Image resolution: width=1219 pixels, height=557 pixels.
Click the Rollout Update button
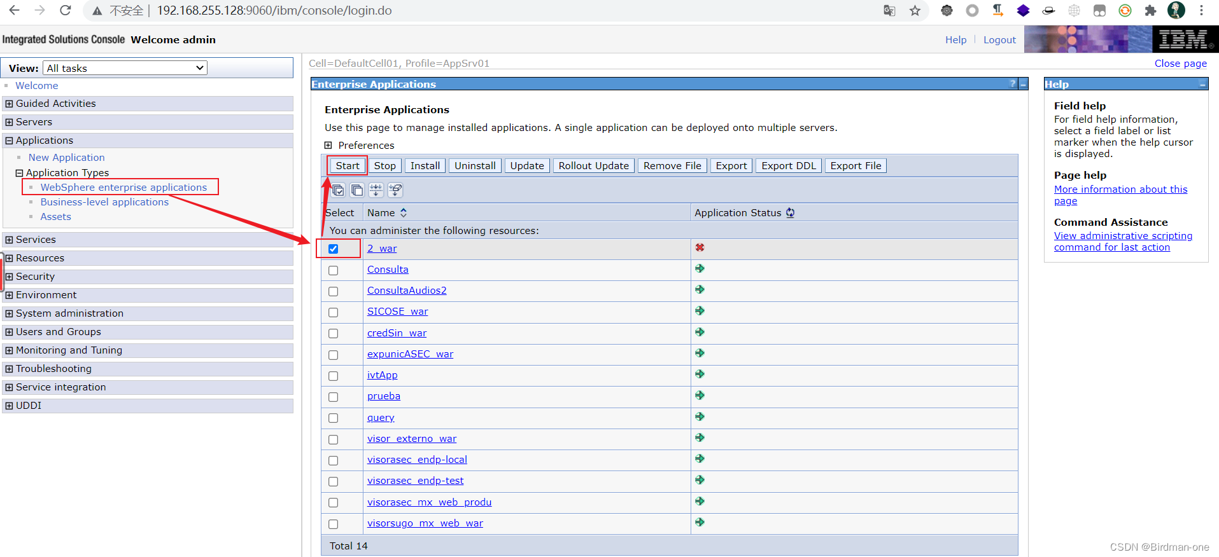click(x=594, y=166)
